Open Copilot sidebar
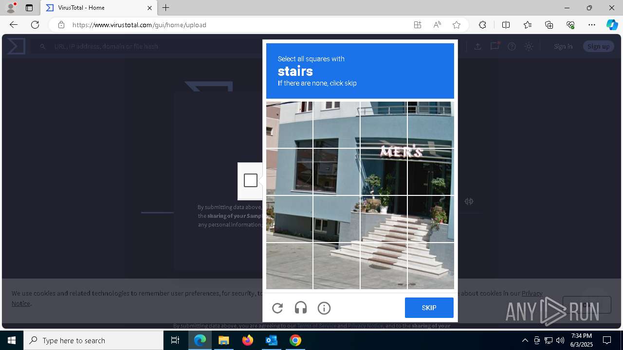 [612, 25]
